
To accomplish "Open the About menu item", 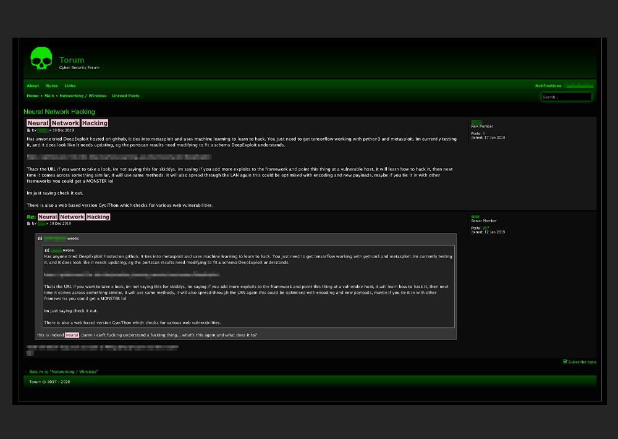I will 33,86.
